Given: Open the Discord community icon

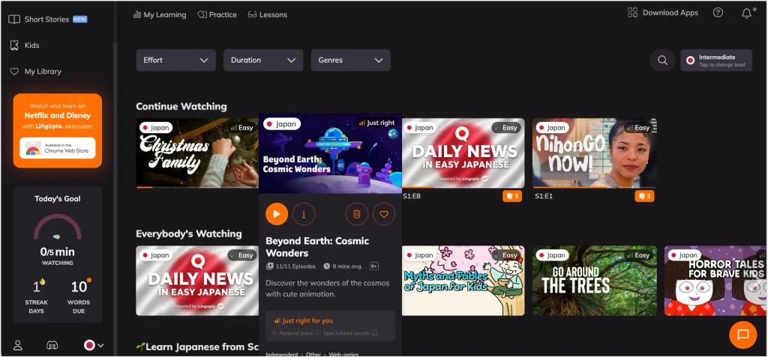Looking at the screenshot, I should 52,345.
